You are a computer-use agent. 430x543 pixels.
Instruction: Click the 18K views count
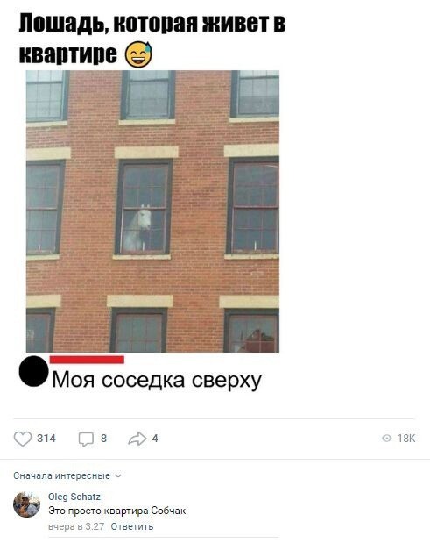coord(406,439)
